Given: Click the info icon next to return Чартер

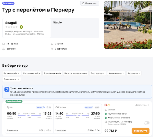Looking at the screenshot, I should [92, 107].
